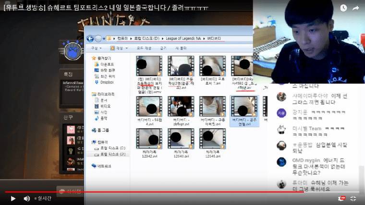
Task: Select 네트워크 in the navigation pane
Action: [x=104, y=166]
